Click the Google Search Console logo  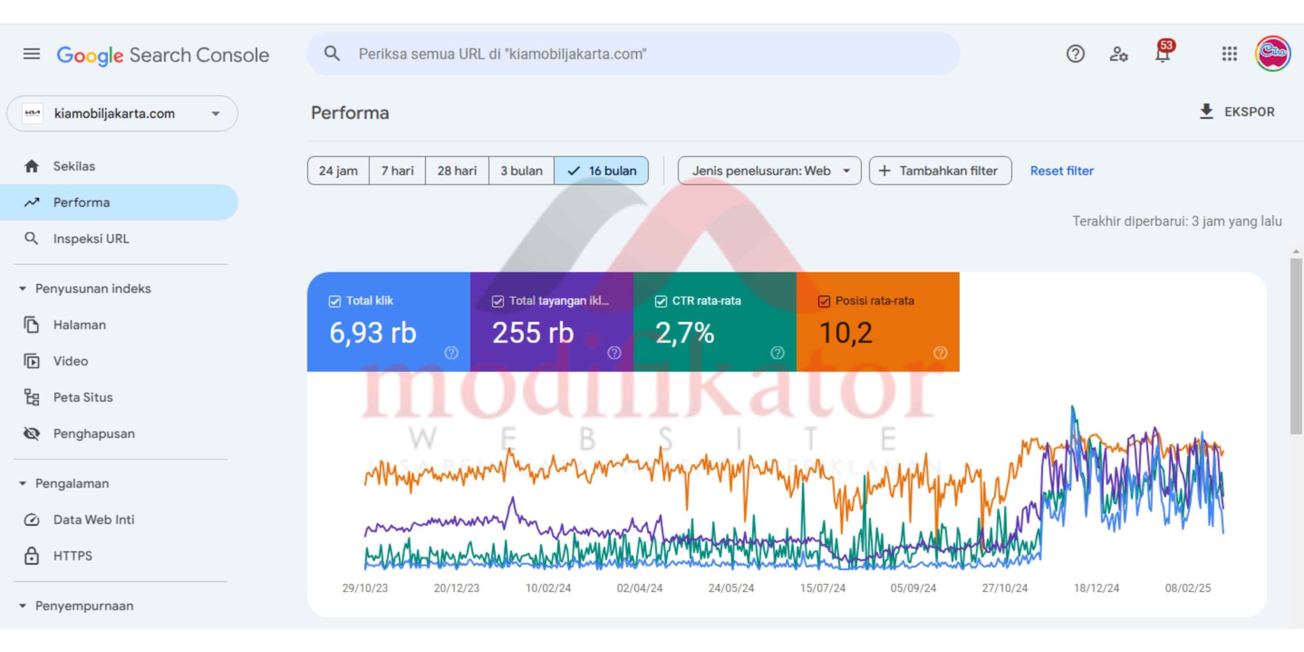point(162,55)
